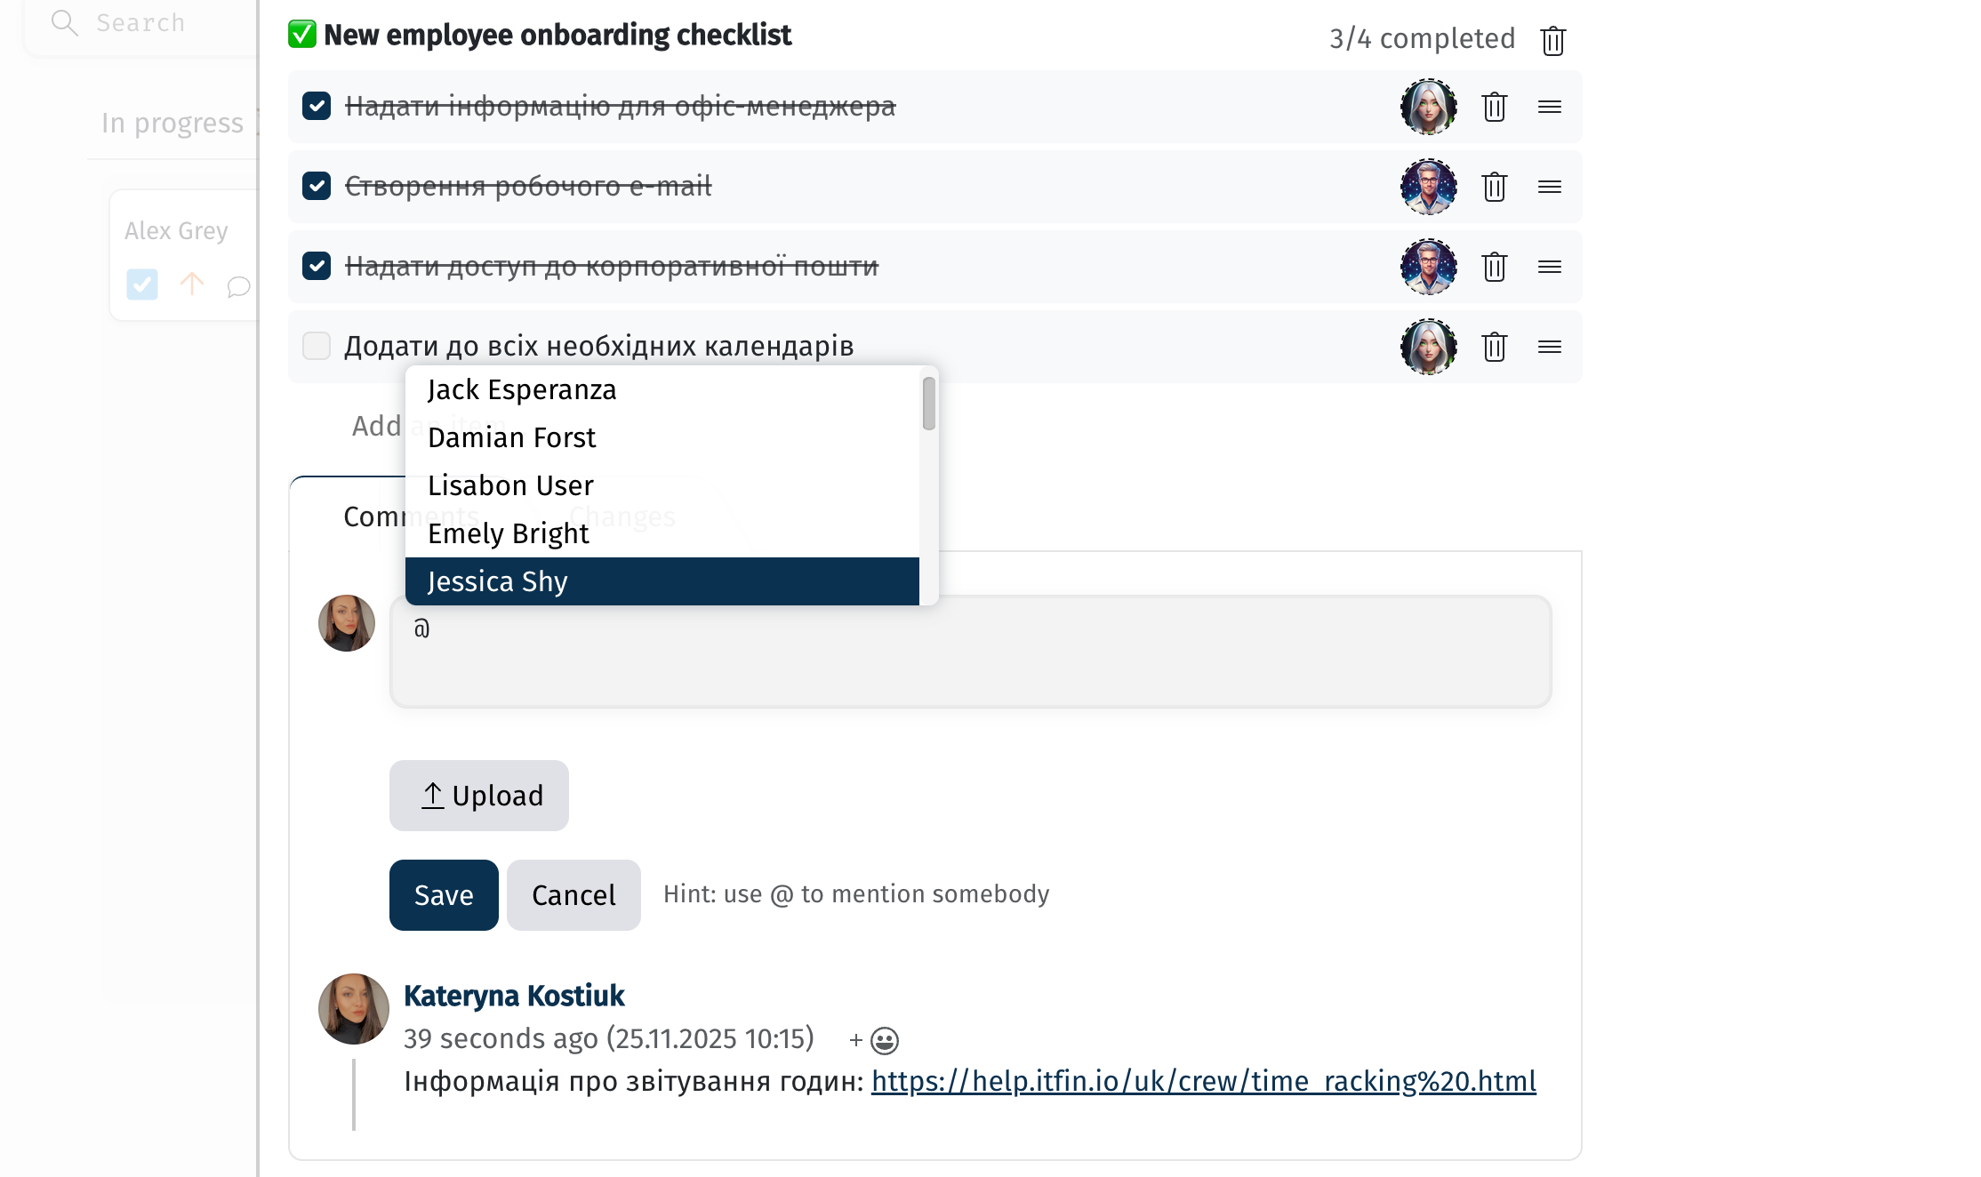Save the comment
Screen dimensions: 1981x1177
coord(443,894)
